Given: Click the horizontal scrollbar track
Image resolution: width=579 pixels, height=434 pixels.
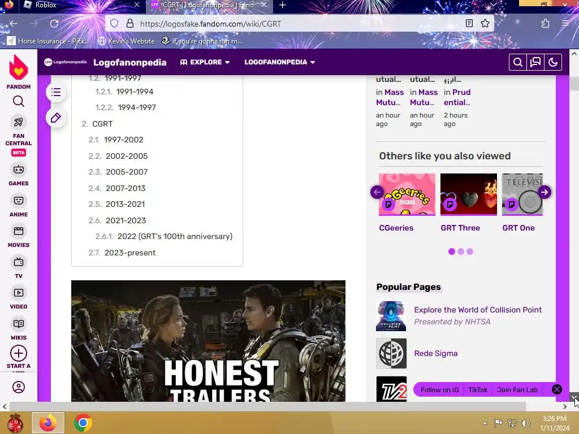Looking at the screenshot, I should pyautogui.click(x=284, y=406).
